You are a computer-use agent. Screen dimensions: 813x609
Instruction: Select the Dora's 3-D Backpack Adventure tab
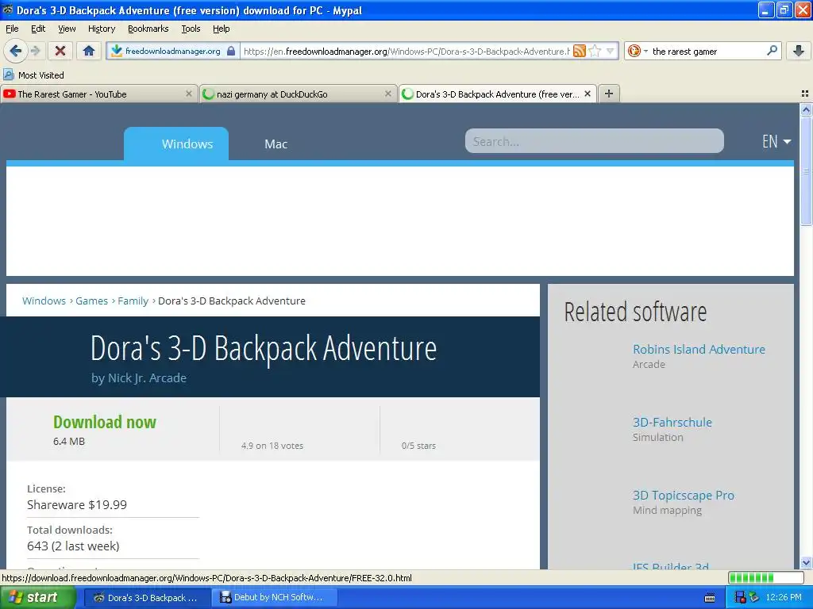497,94
